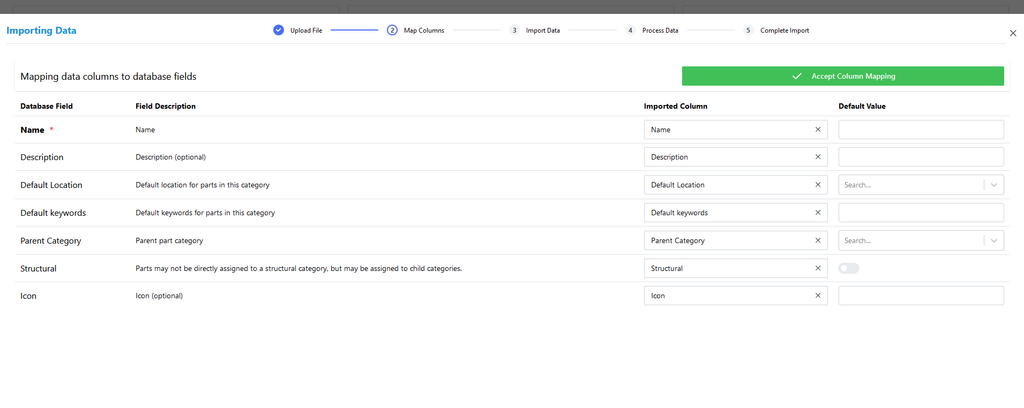1024x408 pixels.
Task: Open the Structural imported column selector
Action: tap(729, 268)
